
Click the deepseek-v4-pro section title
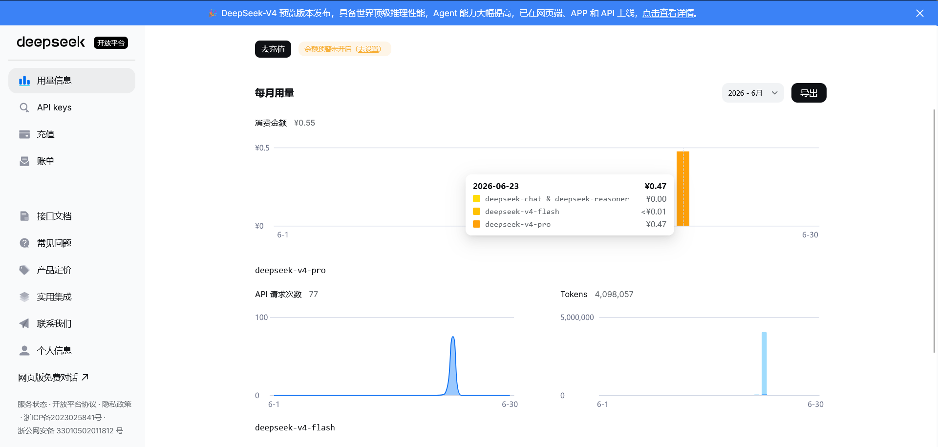[x=290, y=270]
